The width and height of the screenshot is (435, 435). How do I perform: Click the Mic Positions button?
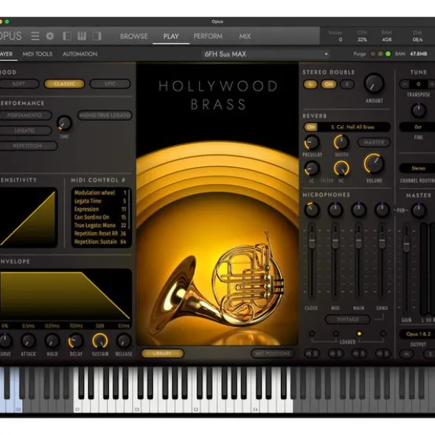(x=273, y=353)
